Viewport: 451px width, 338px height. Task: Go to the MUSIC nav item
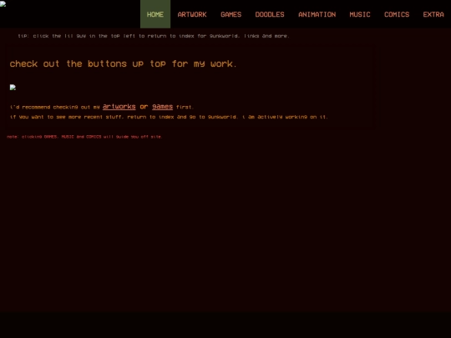[360, 14]
